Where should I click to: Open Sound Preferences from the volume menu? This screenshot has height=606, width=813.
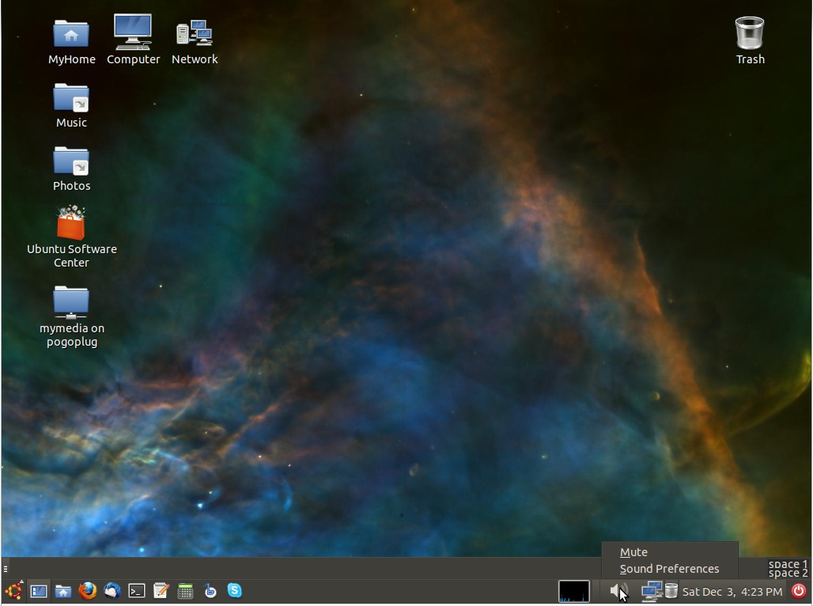[669, 569]
